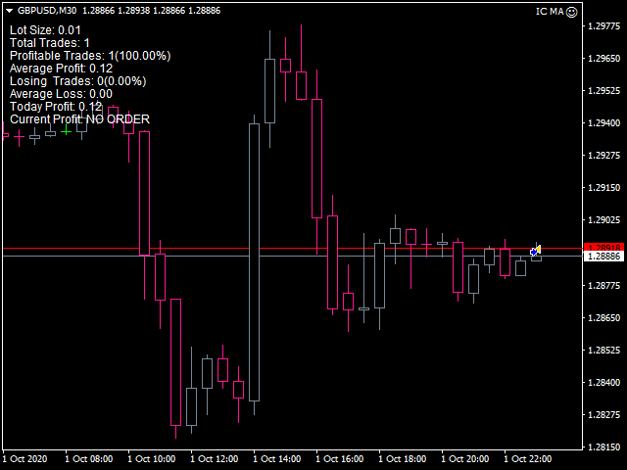Select the Profitable Trades statistic line
The image size is (627, 470).
90,56
